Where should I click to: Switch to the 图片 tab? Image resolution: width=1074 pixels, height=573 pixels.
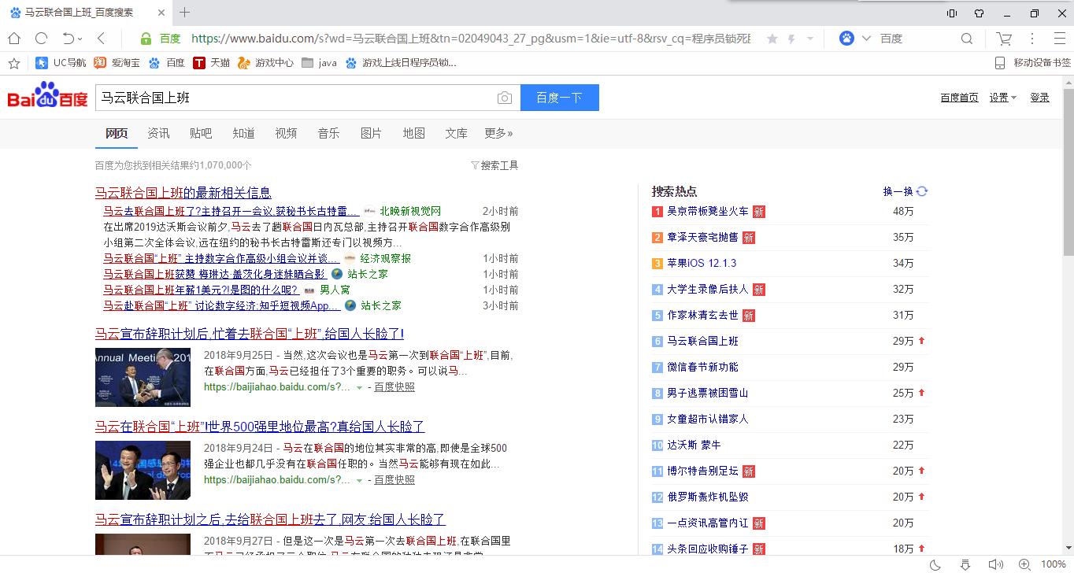pos(371,133)
